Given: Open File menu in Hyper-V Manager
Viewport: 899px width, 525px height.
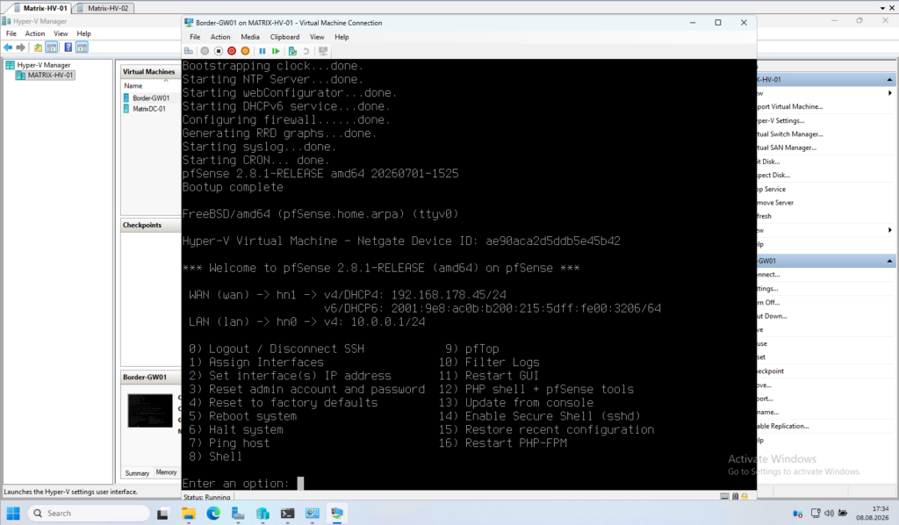Looking at the screenshot, I should [x=11, y=34].
